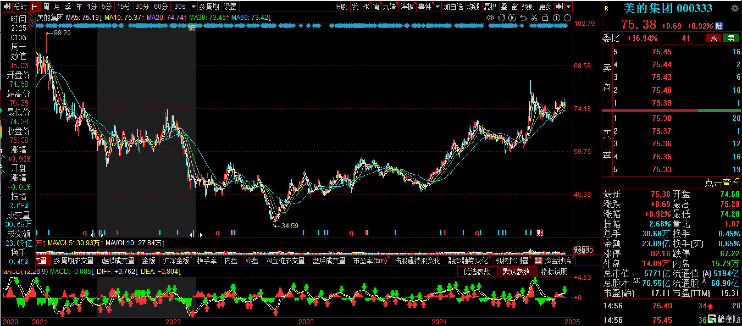Switch to 1分 minute chart

(x=92, y=6)
